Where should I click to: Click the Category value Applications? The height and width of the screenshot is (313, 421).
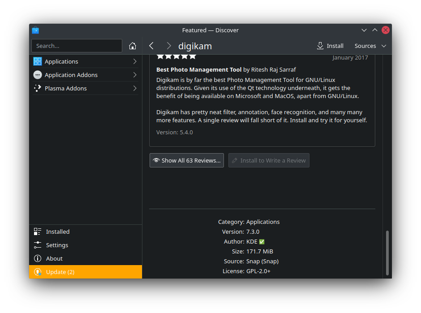(x=263, y=222)
